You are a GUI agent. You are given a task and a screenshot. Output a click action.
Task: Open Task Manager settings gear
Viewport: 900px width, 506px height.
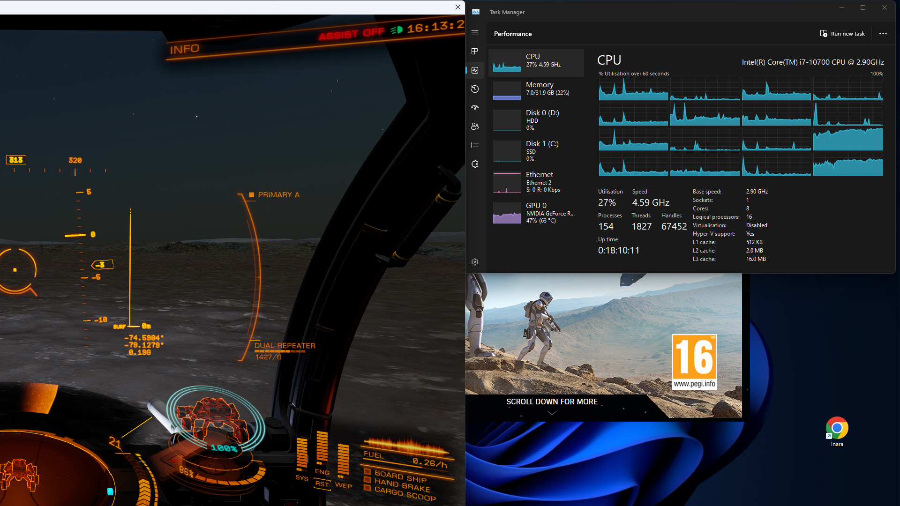475,262
